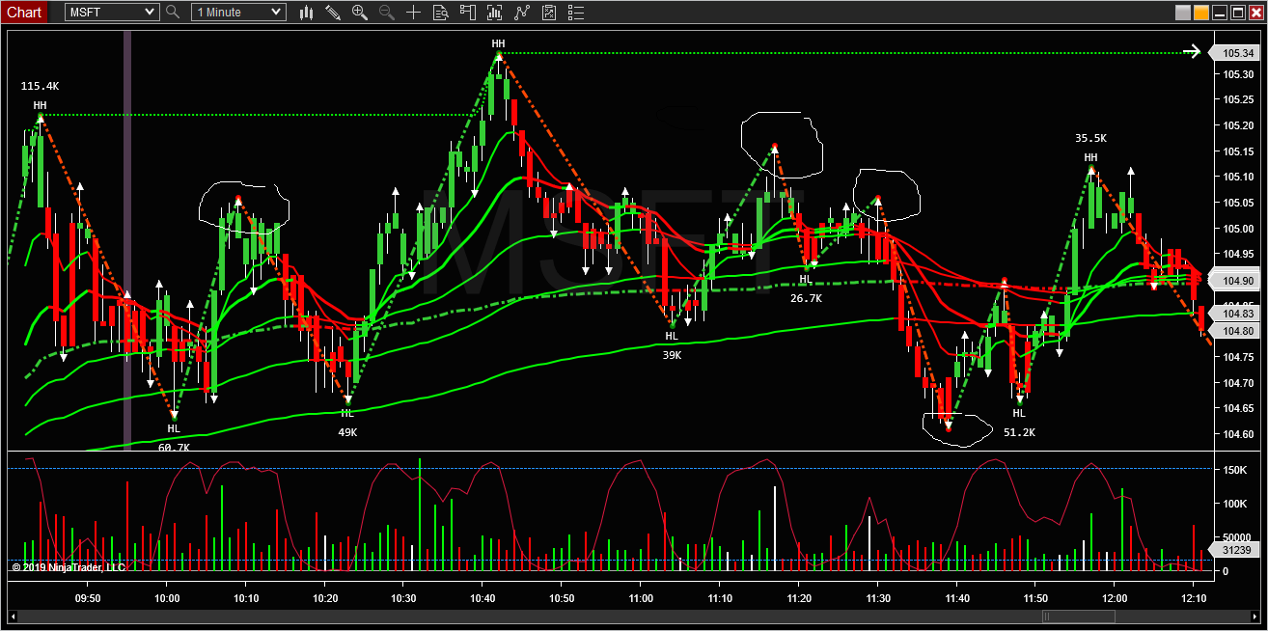Click the strategy performance sheet icon

549,12
